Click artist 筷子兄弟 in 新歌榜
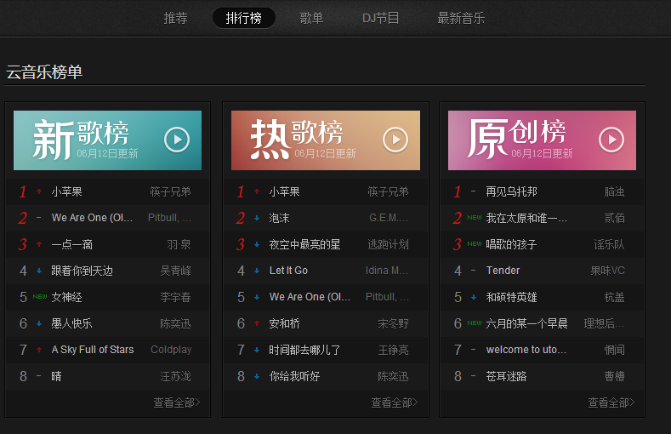The width and height of the screenshot is (671, 434). point(170,191)
